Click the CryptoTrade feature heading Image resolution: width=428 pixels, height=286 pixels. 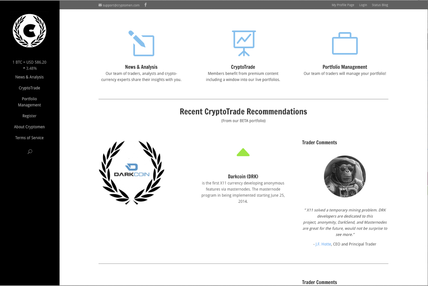[x=243, y=67]
